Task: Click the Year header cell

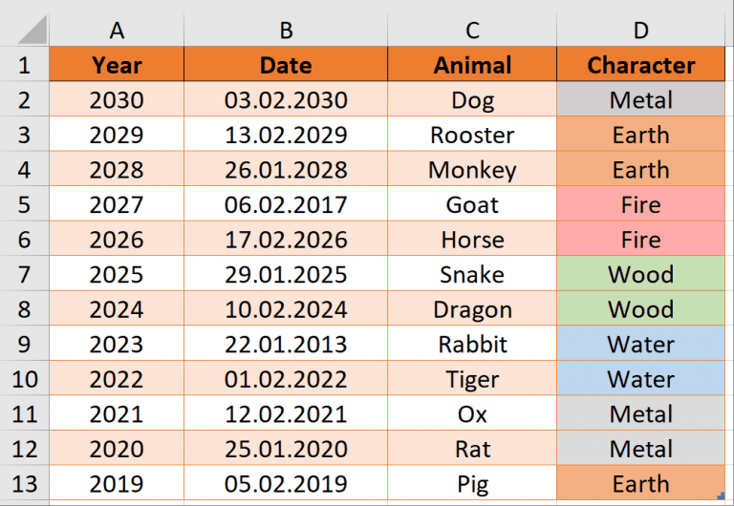Action: (x=117, y=65)
